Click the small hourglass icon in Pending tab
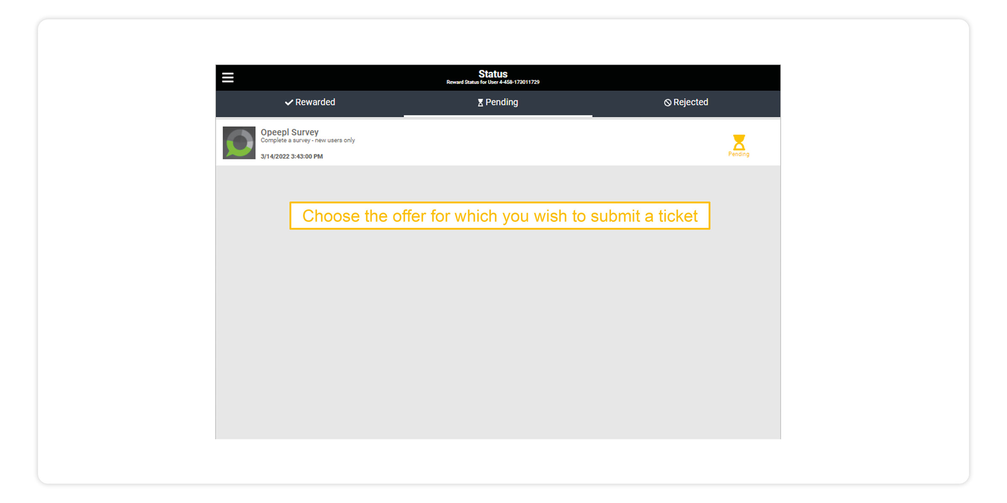Viewport: 1007px width, 503px height. [x=480, y=103]
